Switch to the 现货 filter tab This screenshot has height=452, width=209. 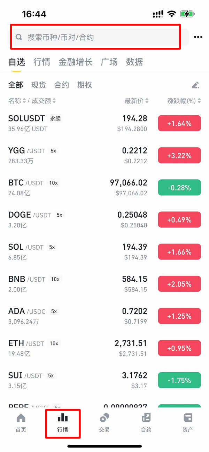click(38, 85)
